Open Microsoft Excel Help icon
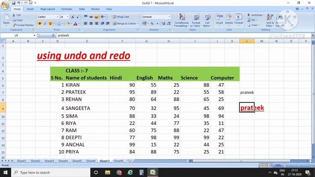Viewport: 315px width, 177px height. (x=297, y=9)
